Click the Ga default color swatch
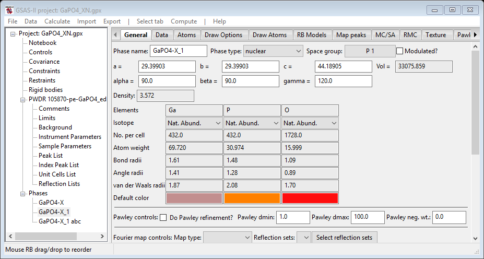The width and height of the screenshot is (484, 259). click(x=194, y=198)
